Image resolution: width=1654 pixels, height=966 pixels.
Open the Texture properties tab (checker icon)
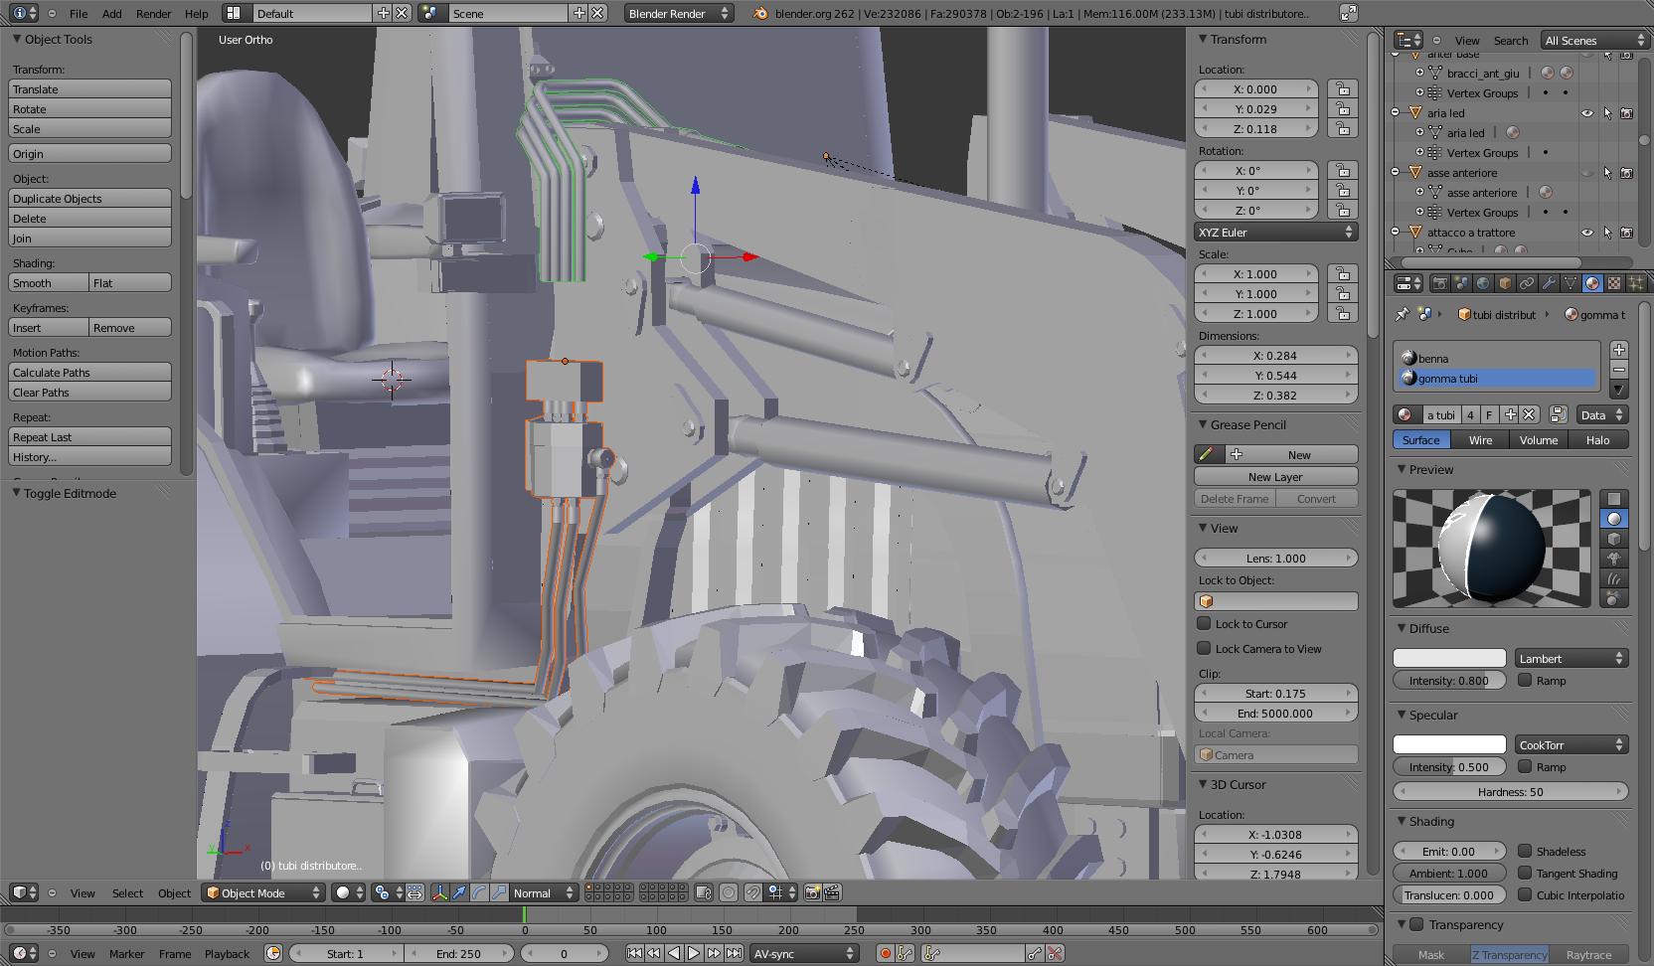(x=1614, y=284)
